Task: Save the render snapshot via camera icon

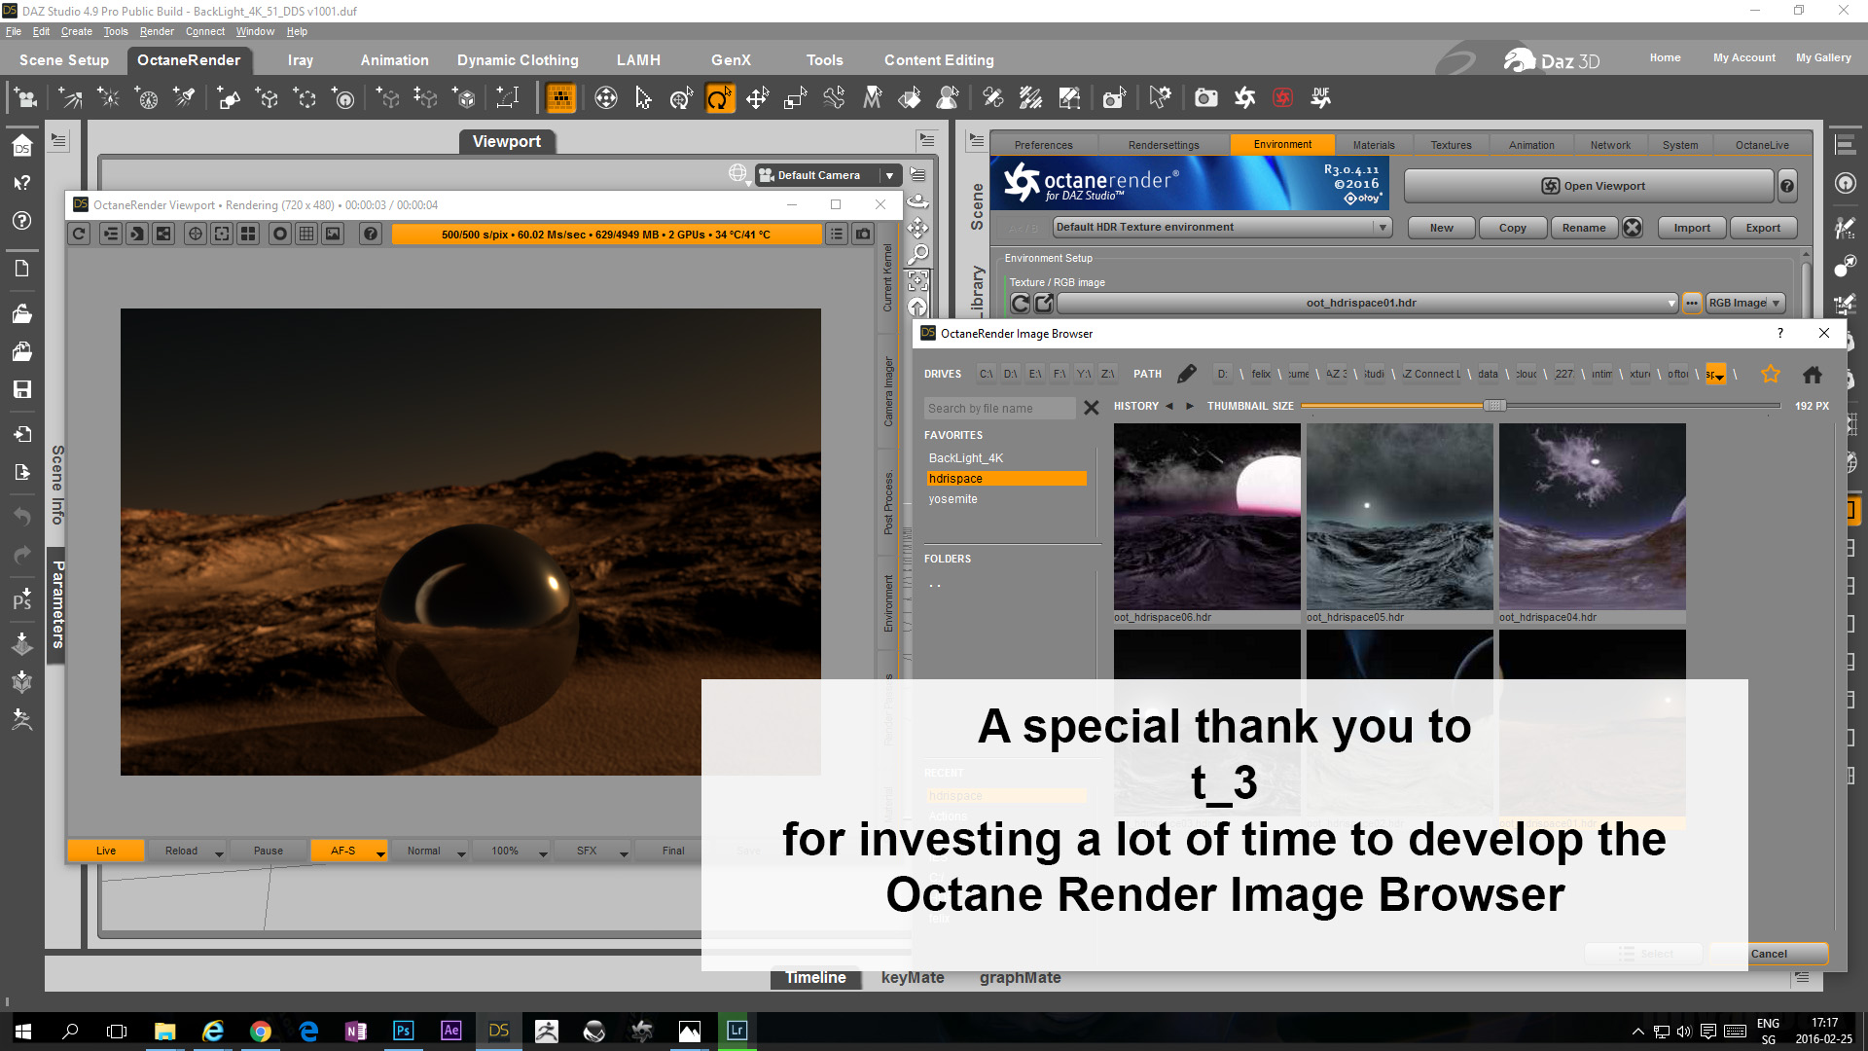Action: point(863,234)
